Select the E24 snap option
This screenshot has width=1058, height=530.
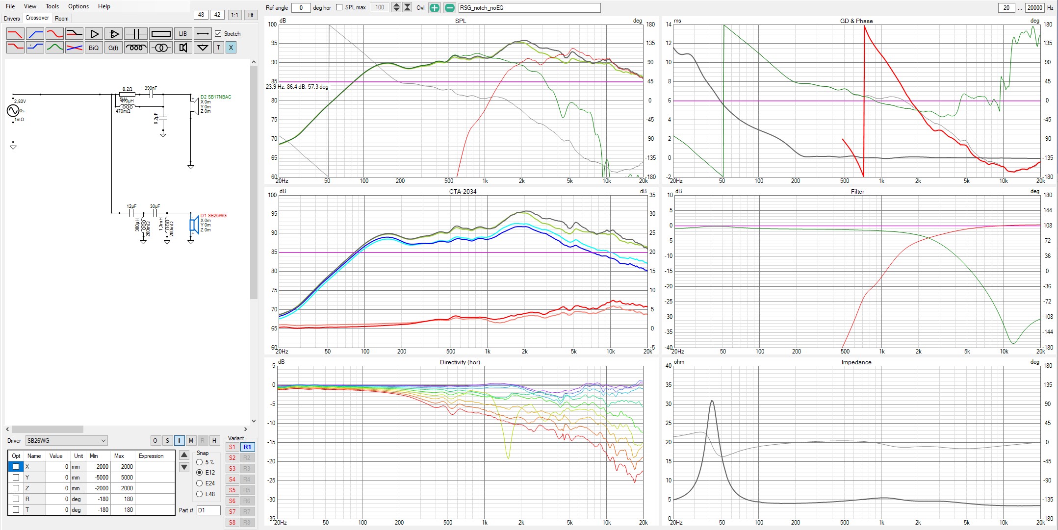click(x=200, y=483)
